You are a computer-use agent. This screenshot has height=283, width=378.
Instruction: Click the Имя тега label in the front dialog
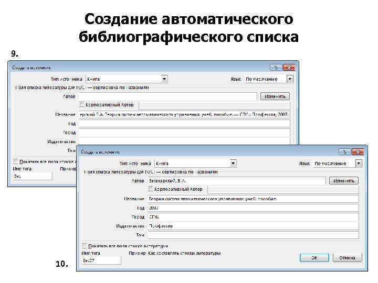(x=91, y=253)
